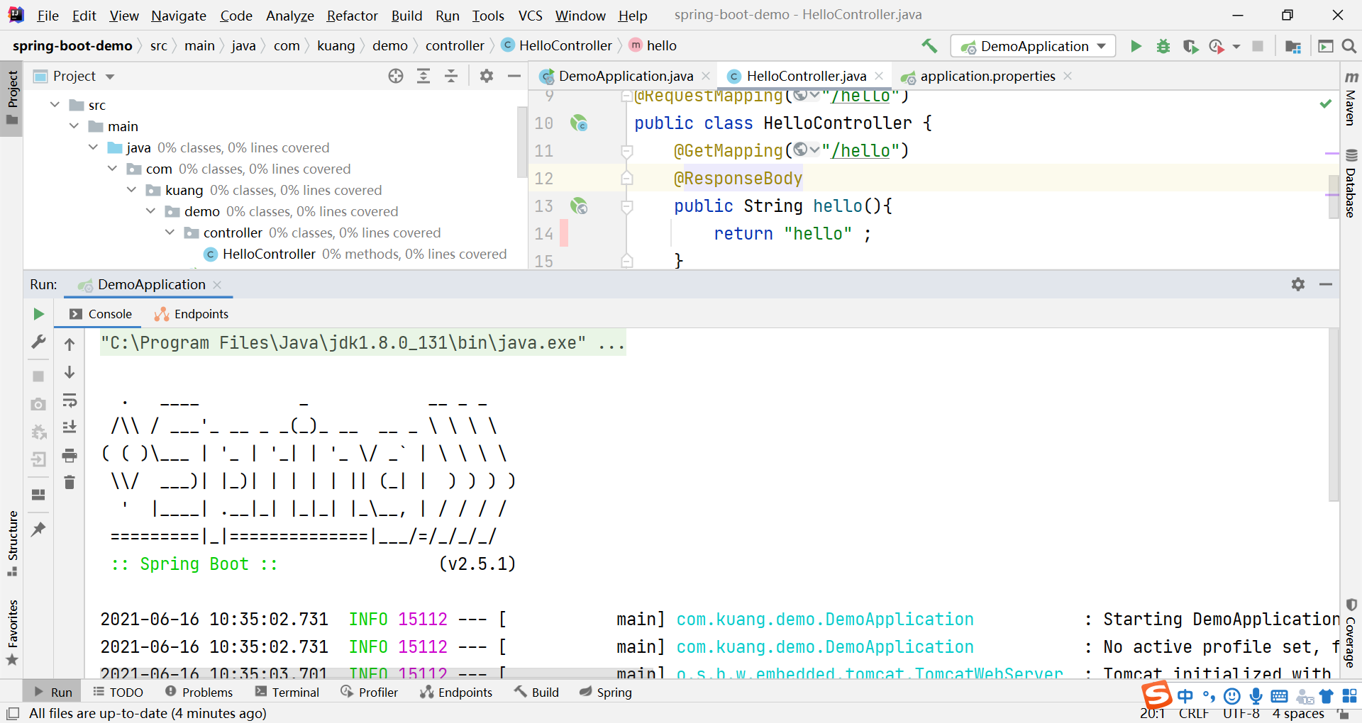
Task: Open the TODO tool window
Action: coord(118,692)
